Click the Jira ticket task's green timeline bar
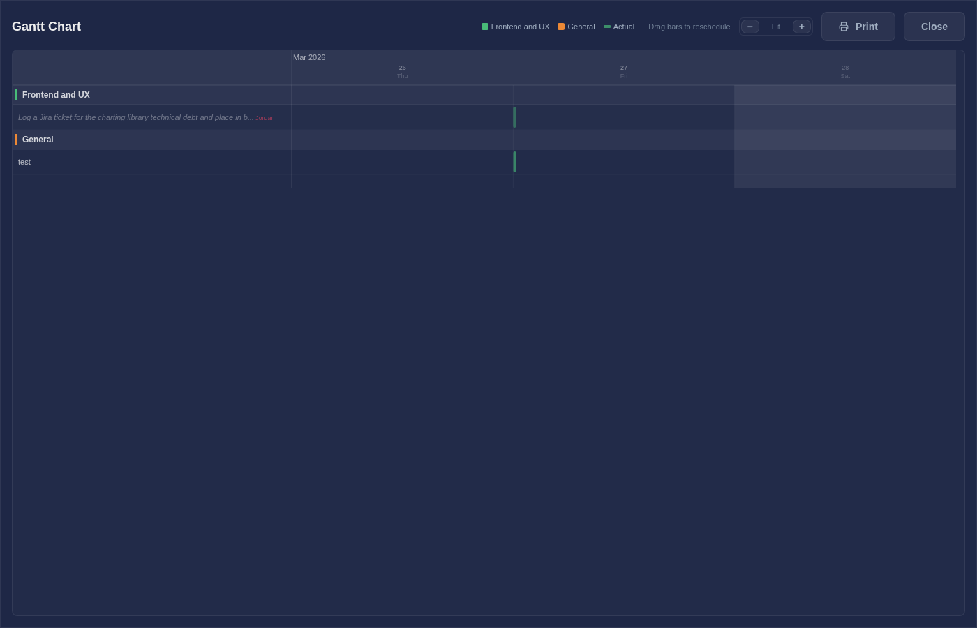Screen dimensions: 977x628 coord(514,117)
